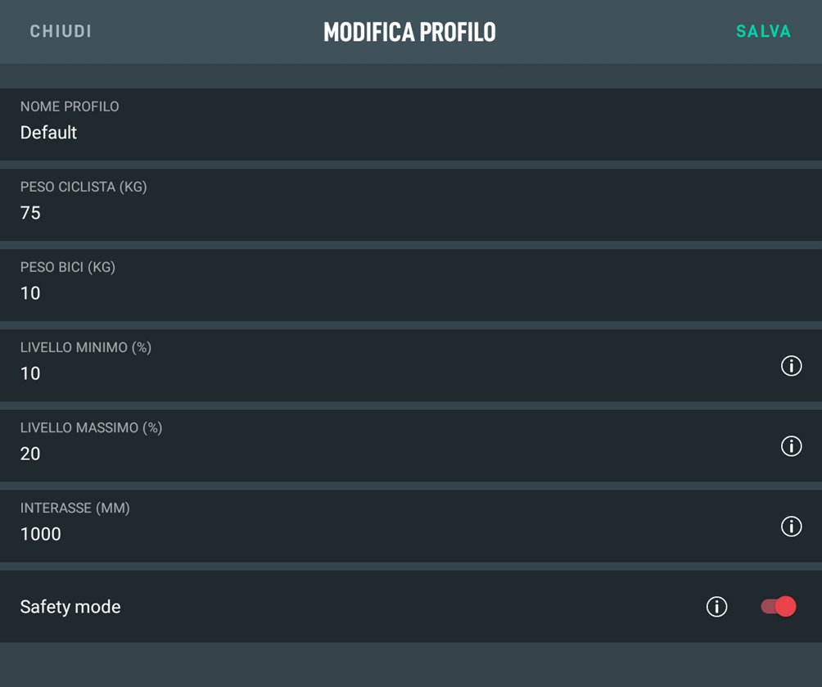
Task: Open info for Interasse
Action: click(x=791, y=526)
